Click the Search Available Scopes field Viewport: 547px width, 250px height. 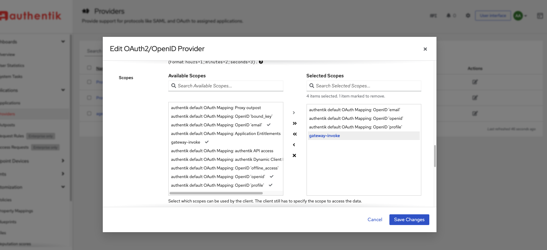coord(226,86)
